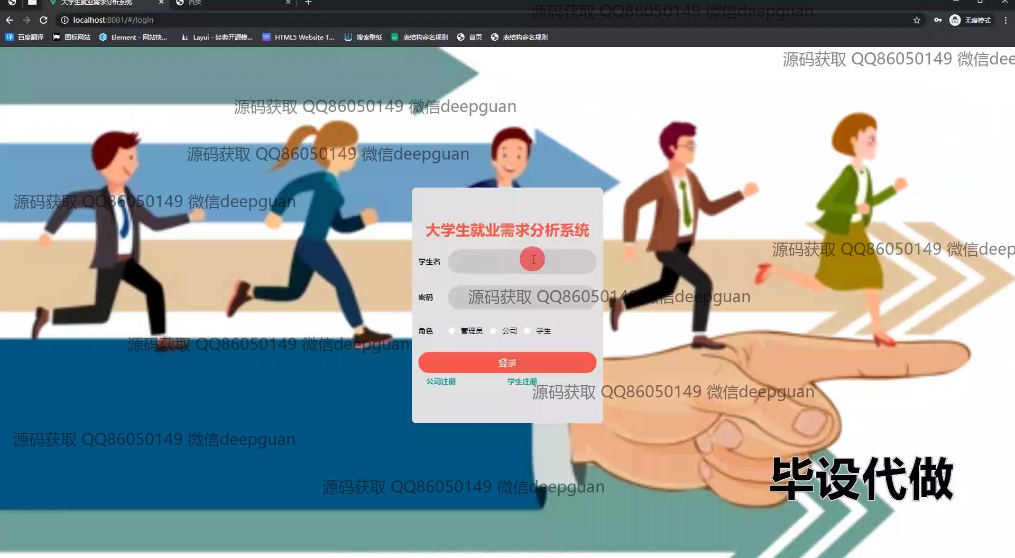This screenshot has width=1015, height=558.
Task: Close the 大学生就业需求分析系统 tab
Action: (x=161, y=3)
